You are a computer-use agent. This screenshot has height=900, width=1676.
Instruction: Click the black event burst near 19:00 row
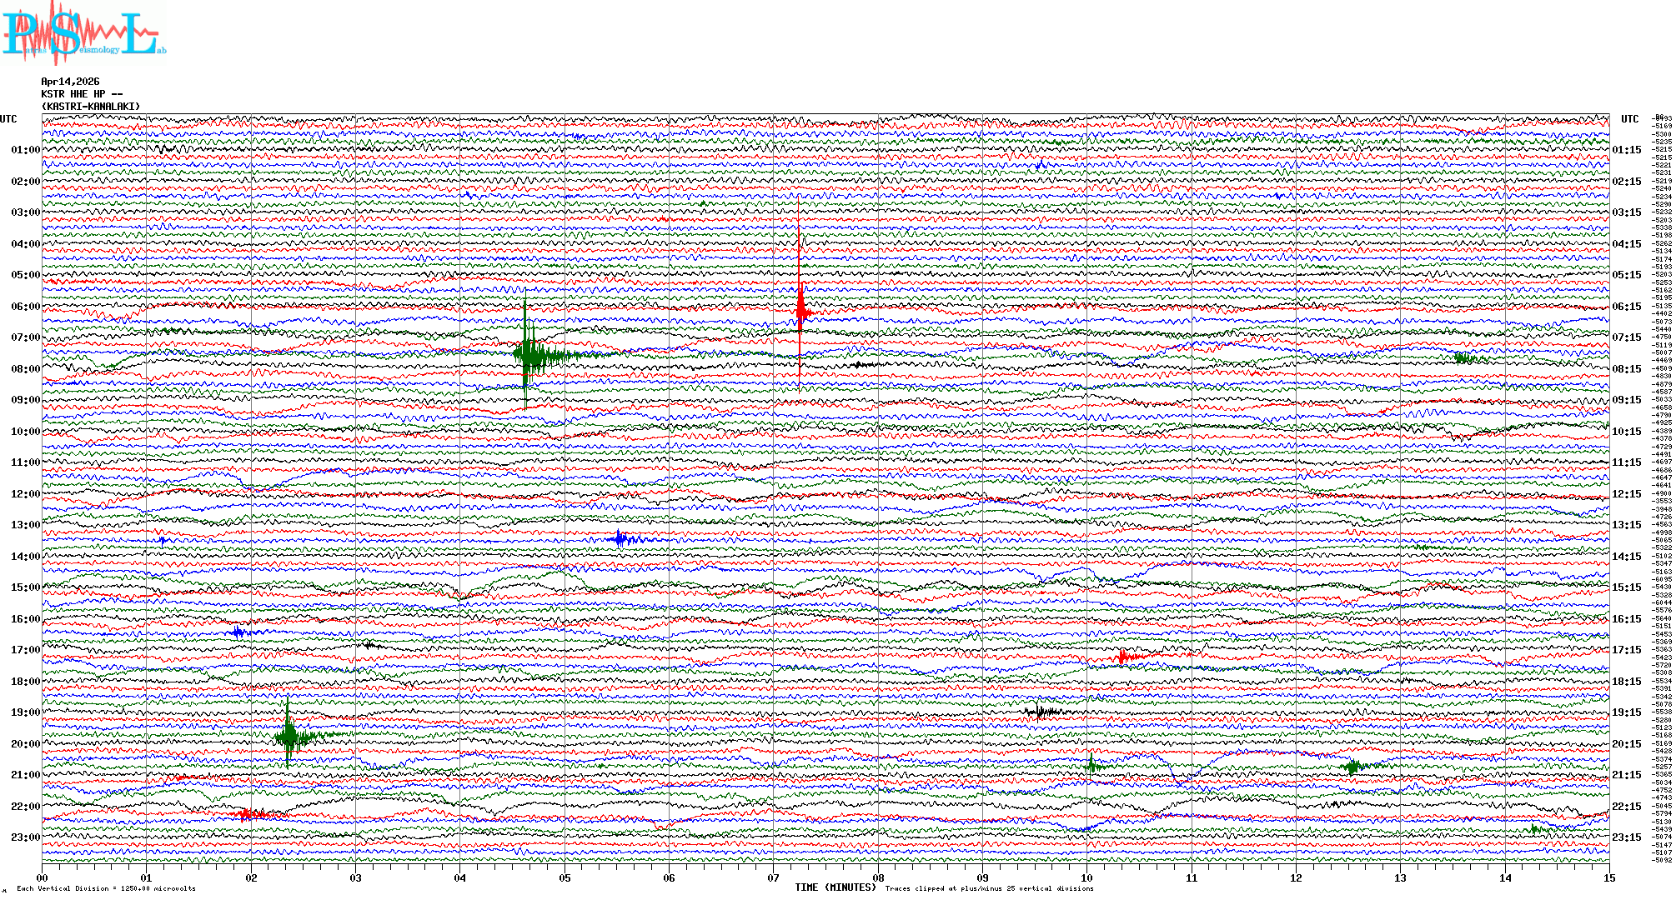click(1041, 712)
